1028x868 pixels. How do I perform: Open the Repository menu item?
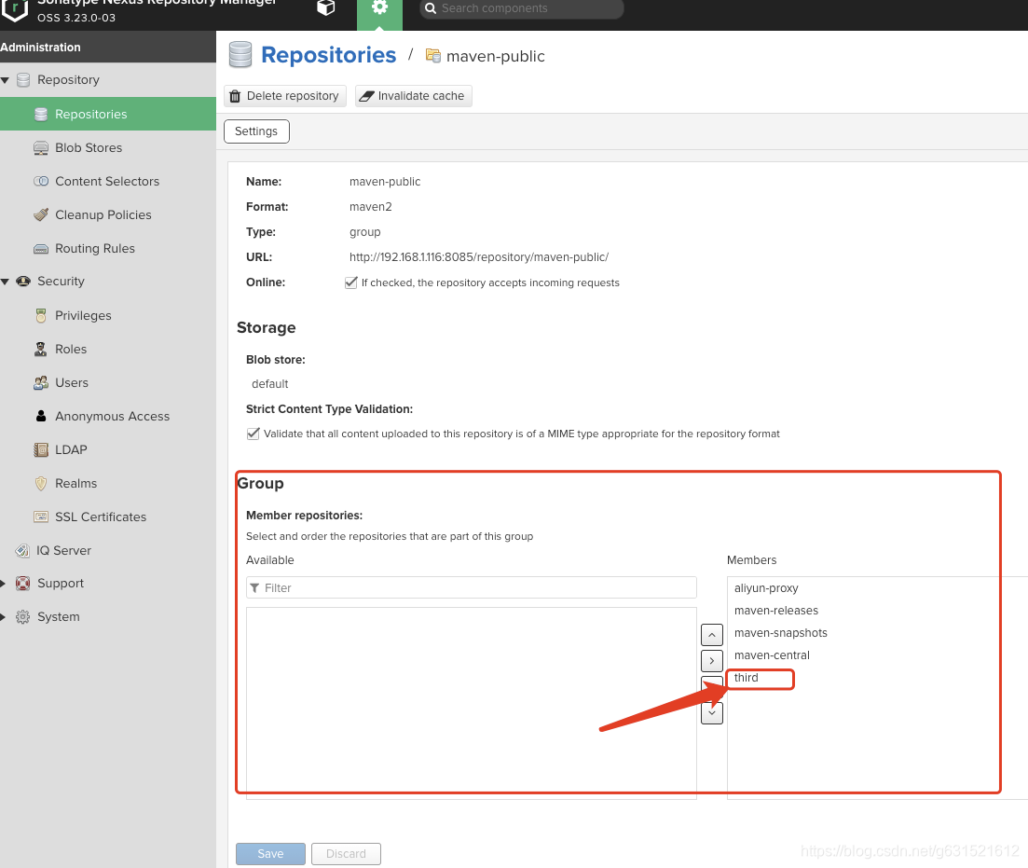coord(68,80)
